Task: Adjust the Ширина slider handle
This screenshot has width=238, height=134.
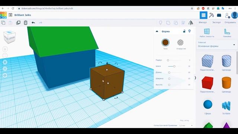Action: click(x=169, y=79)
